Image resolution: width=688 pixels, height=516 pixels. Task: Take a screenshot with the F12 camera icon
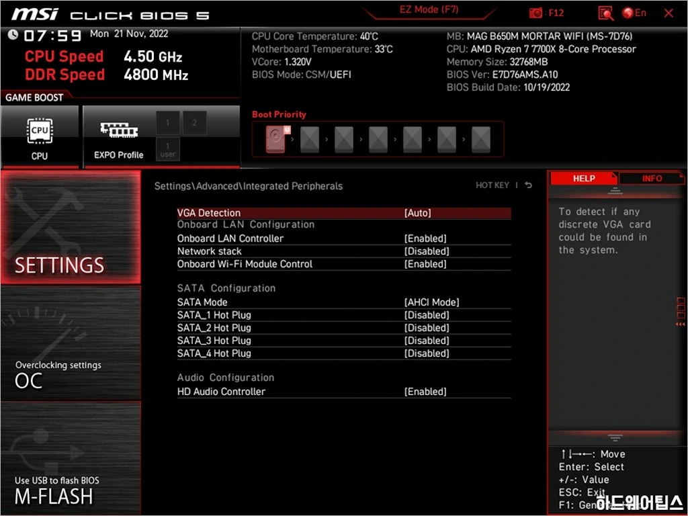coord(535,13)
